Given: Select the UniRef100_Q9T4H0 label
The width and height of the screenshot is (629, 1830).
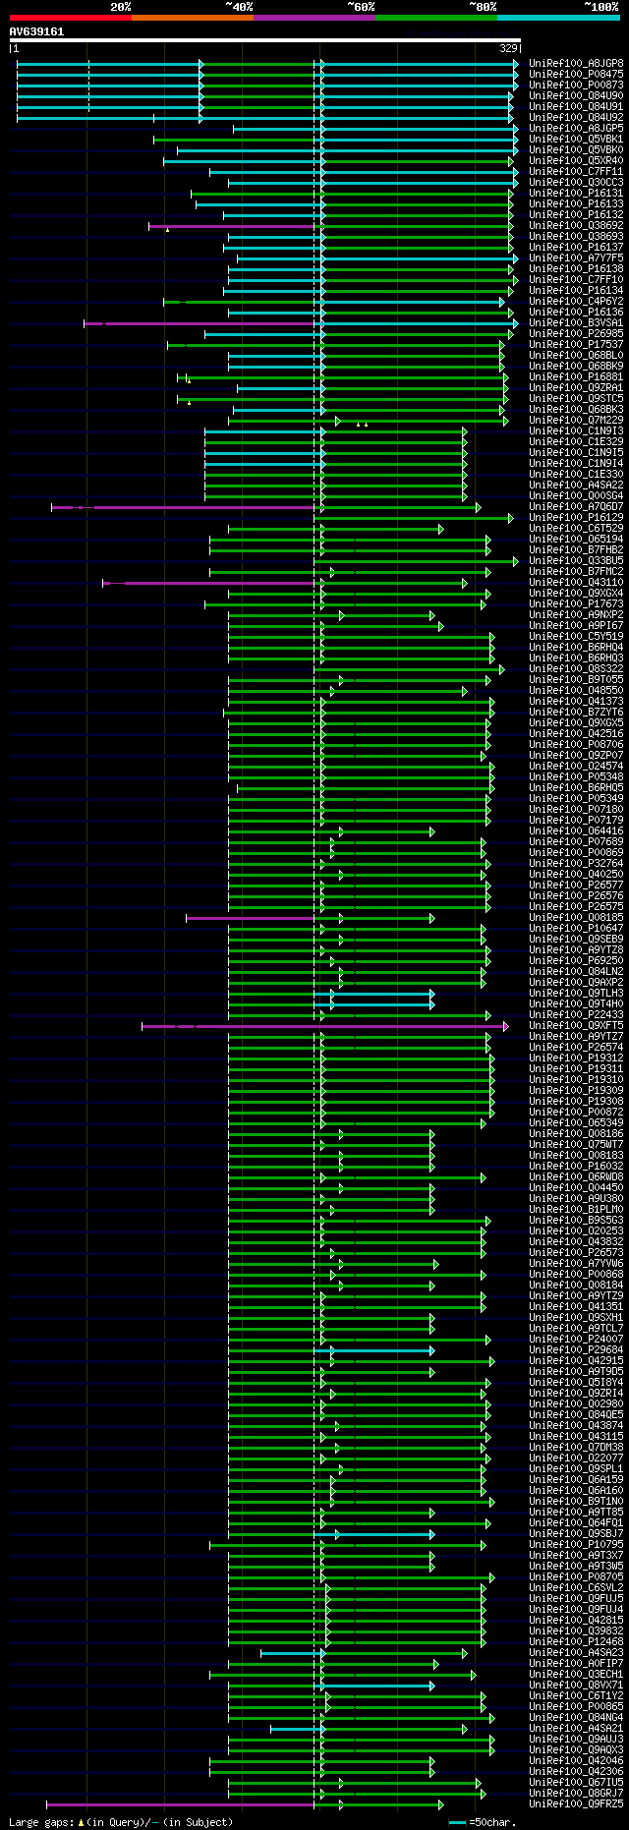Looking at the screenshot, I should click(x=576, y=1003).
